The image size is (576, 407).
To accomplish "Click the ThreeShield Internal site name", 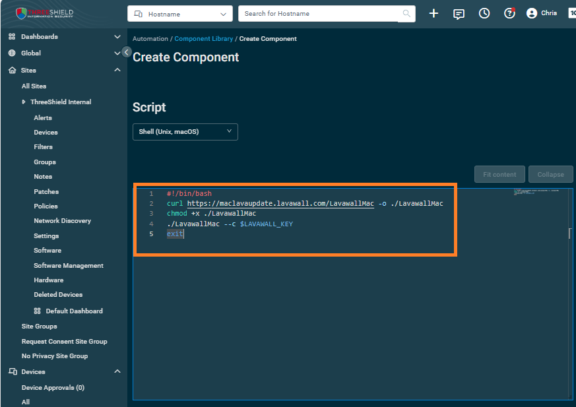I will tap(61, 102).
